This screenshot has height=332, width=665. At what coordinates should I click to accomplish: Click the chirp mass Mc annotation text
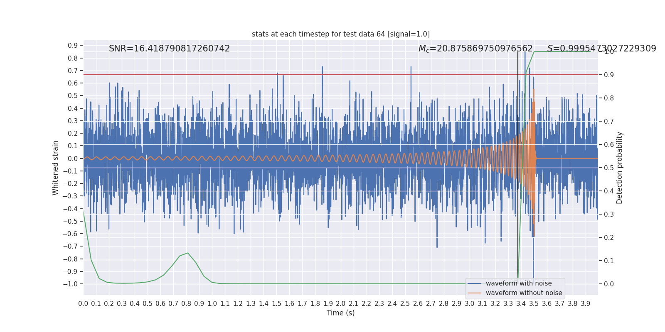475,49
